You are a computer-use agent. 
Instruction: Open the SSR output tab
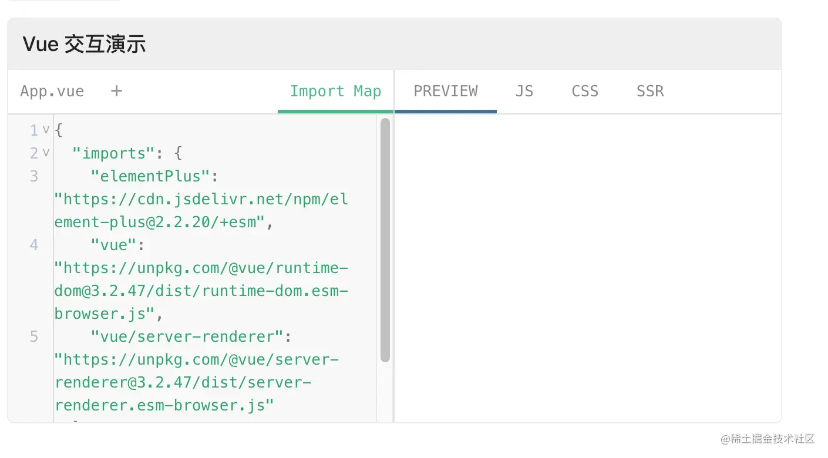(650, 92)
